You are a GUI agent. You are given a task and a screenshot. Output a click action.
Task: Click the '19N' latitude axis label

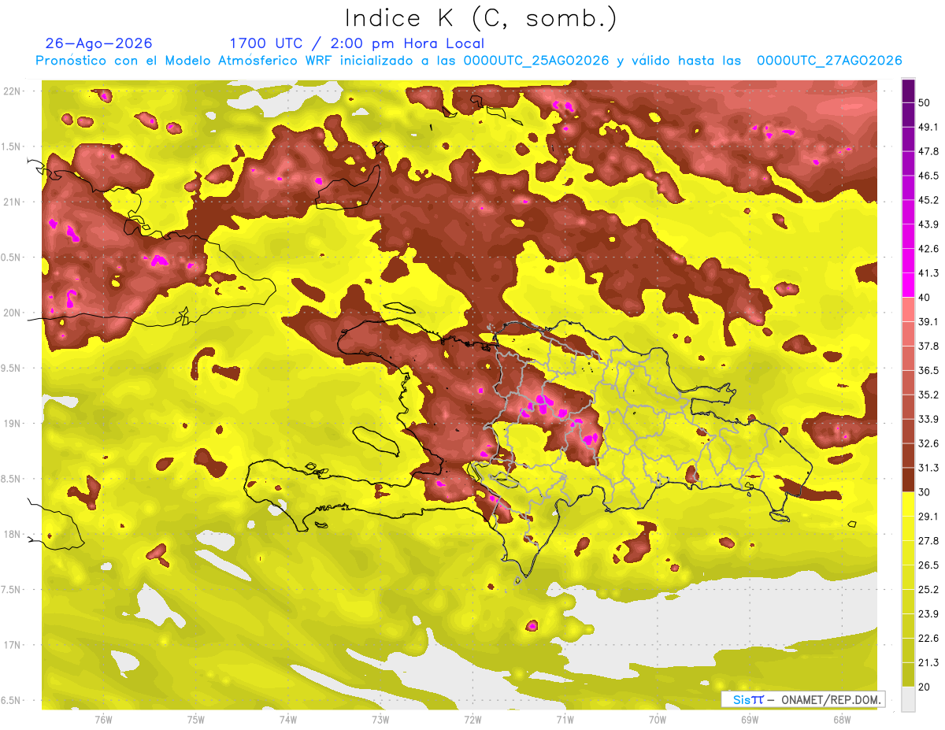point(13,424)
